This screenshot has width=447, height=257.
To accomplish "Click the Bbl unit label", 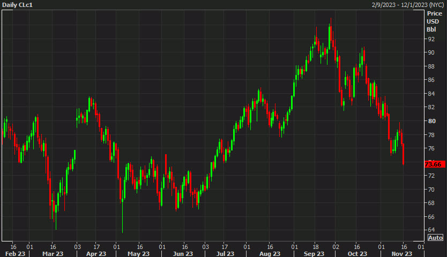I will (x=431, y=29).
